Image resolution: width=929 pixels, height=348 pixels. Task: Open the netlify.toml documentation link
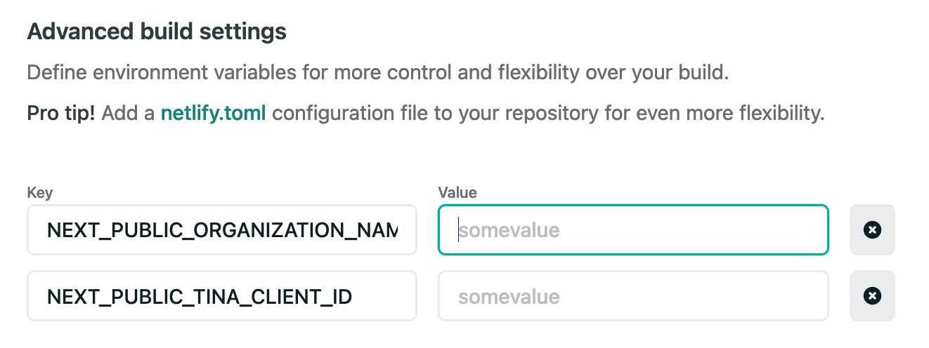(x=213, y=113)
